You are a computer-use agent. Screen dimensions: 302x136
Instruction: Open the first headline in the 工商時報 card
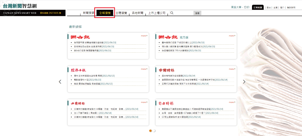click(106, 109)
